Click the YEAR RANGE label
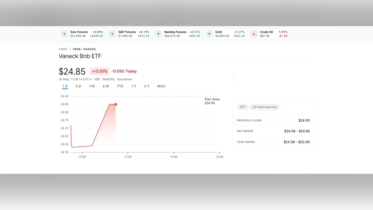The height and width of the screenshot is (210, 373). (x=246, y=142)
